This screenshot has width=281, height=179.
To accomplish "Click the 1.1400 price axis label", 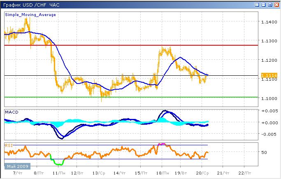I will pyautogui.click(x=269, y=22).
